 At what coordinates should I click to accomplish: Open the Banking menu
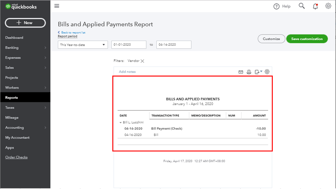12,47
